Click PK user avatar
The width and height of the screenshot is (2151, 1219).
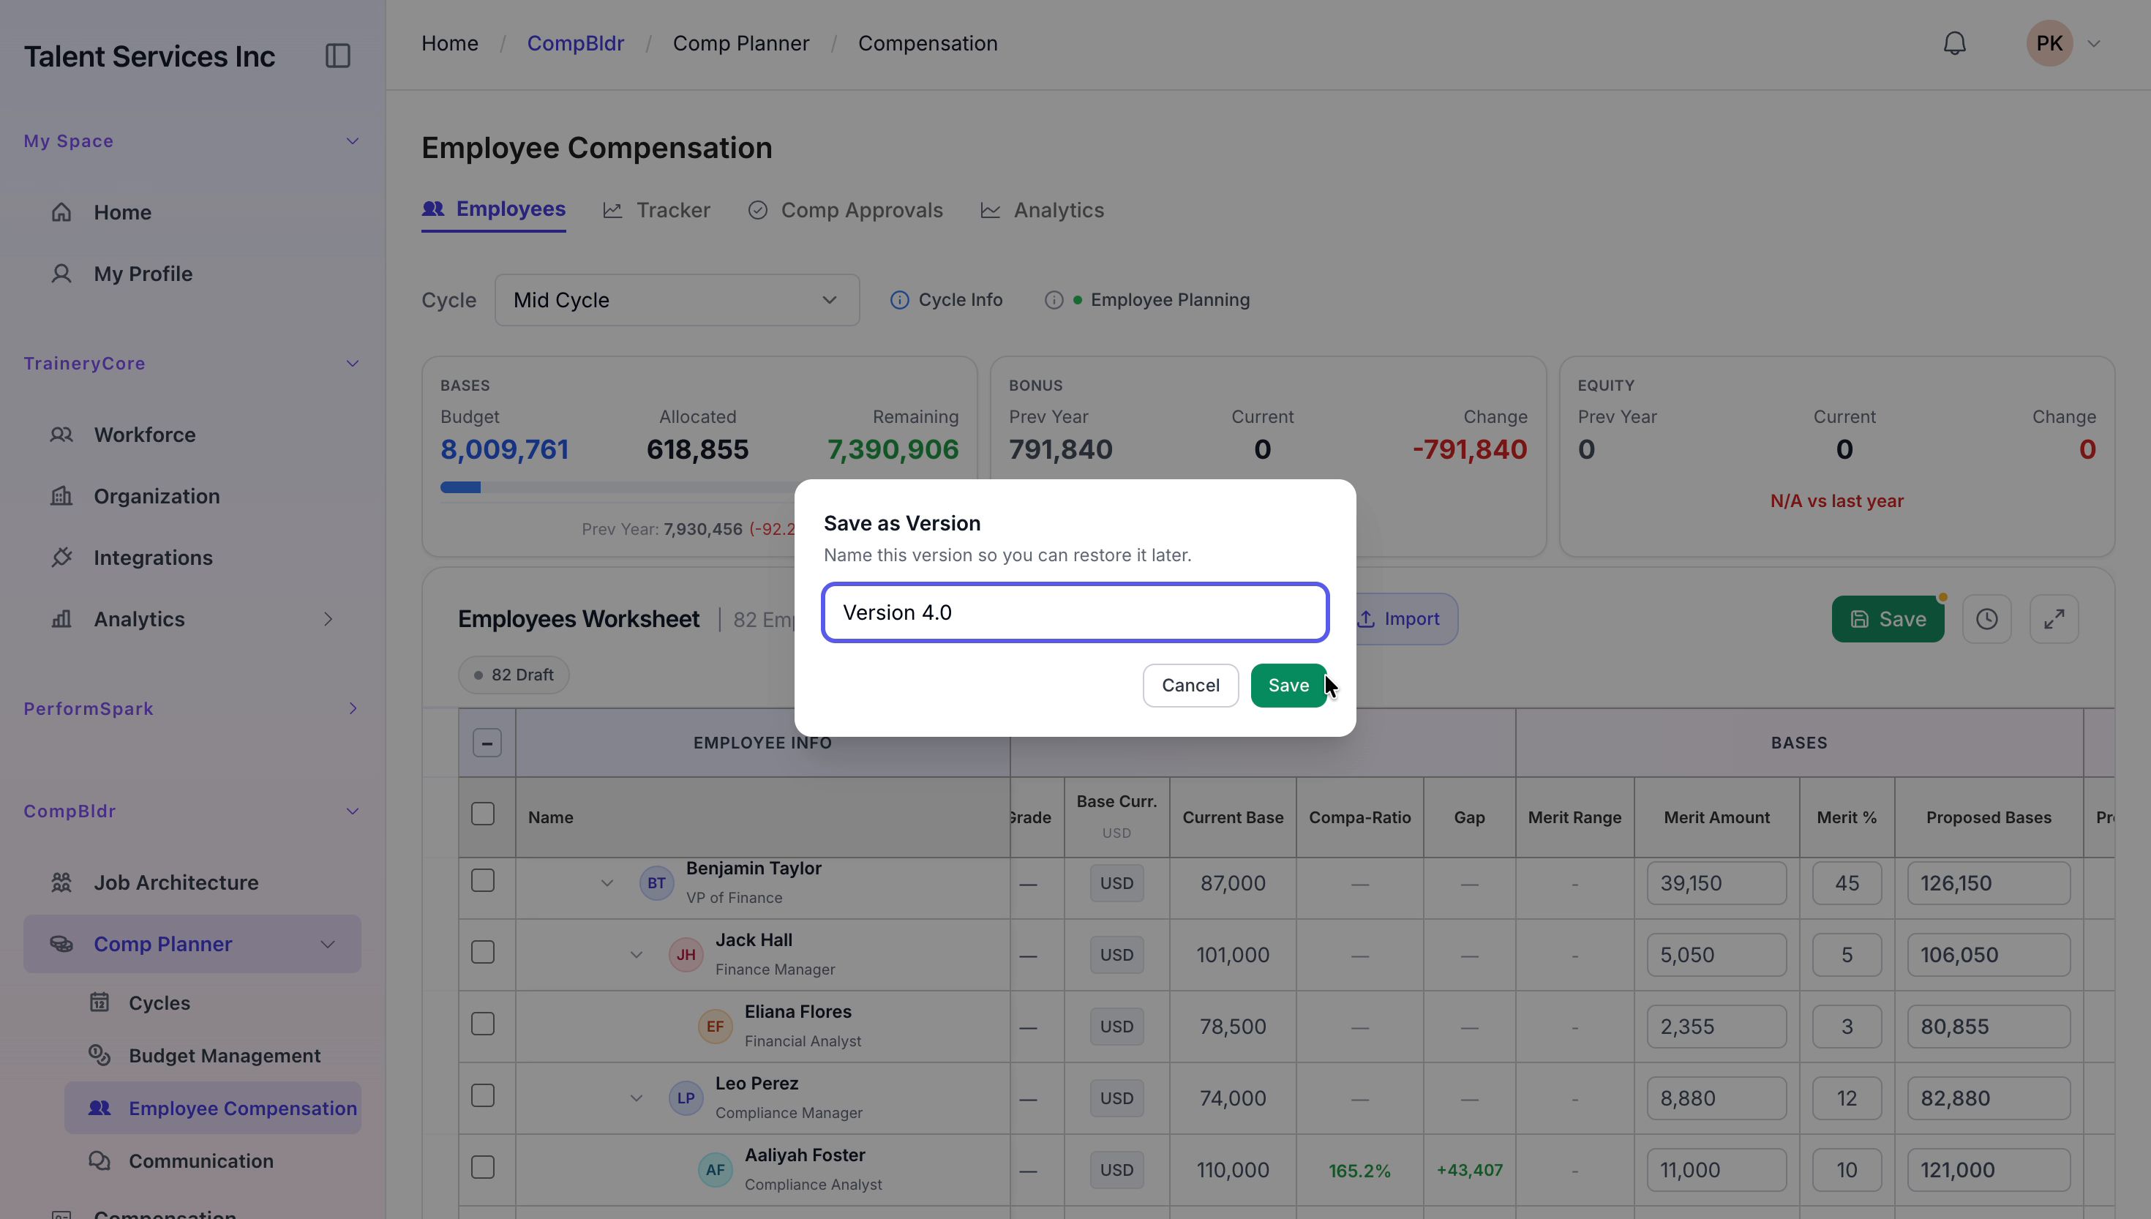click(x=2049, y=44)
